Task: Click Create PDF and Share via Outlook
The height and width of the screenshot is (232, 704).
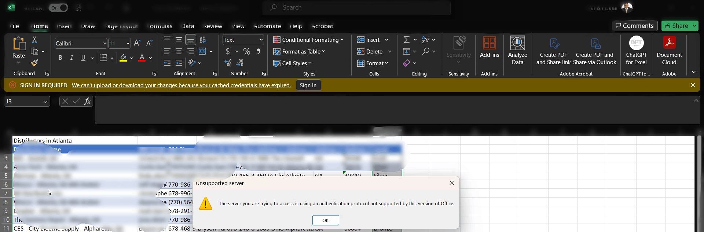Action: tap(595, 51)
